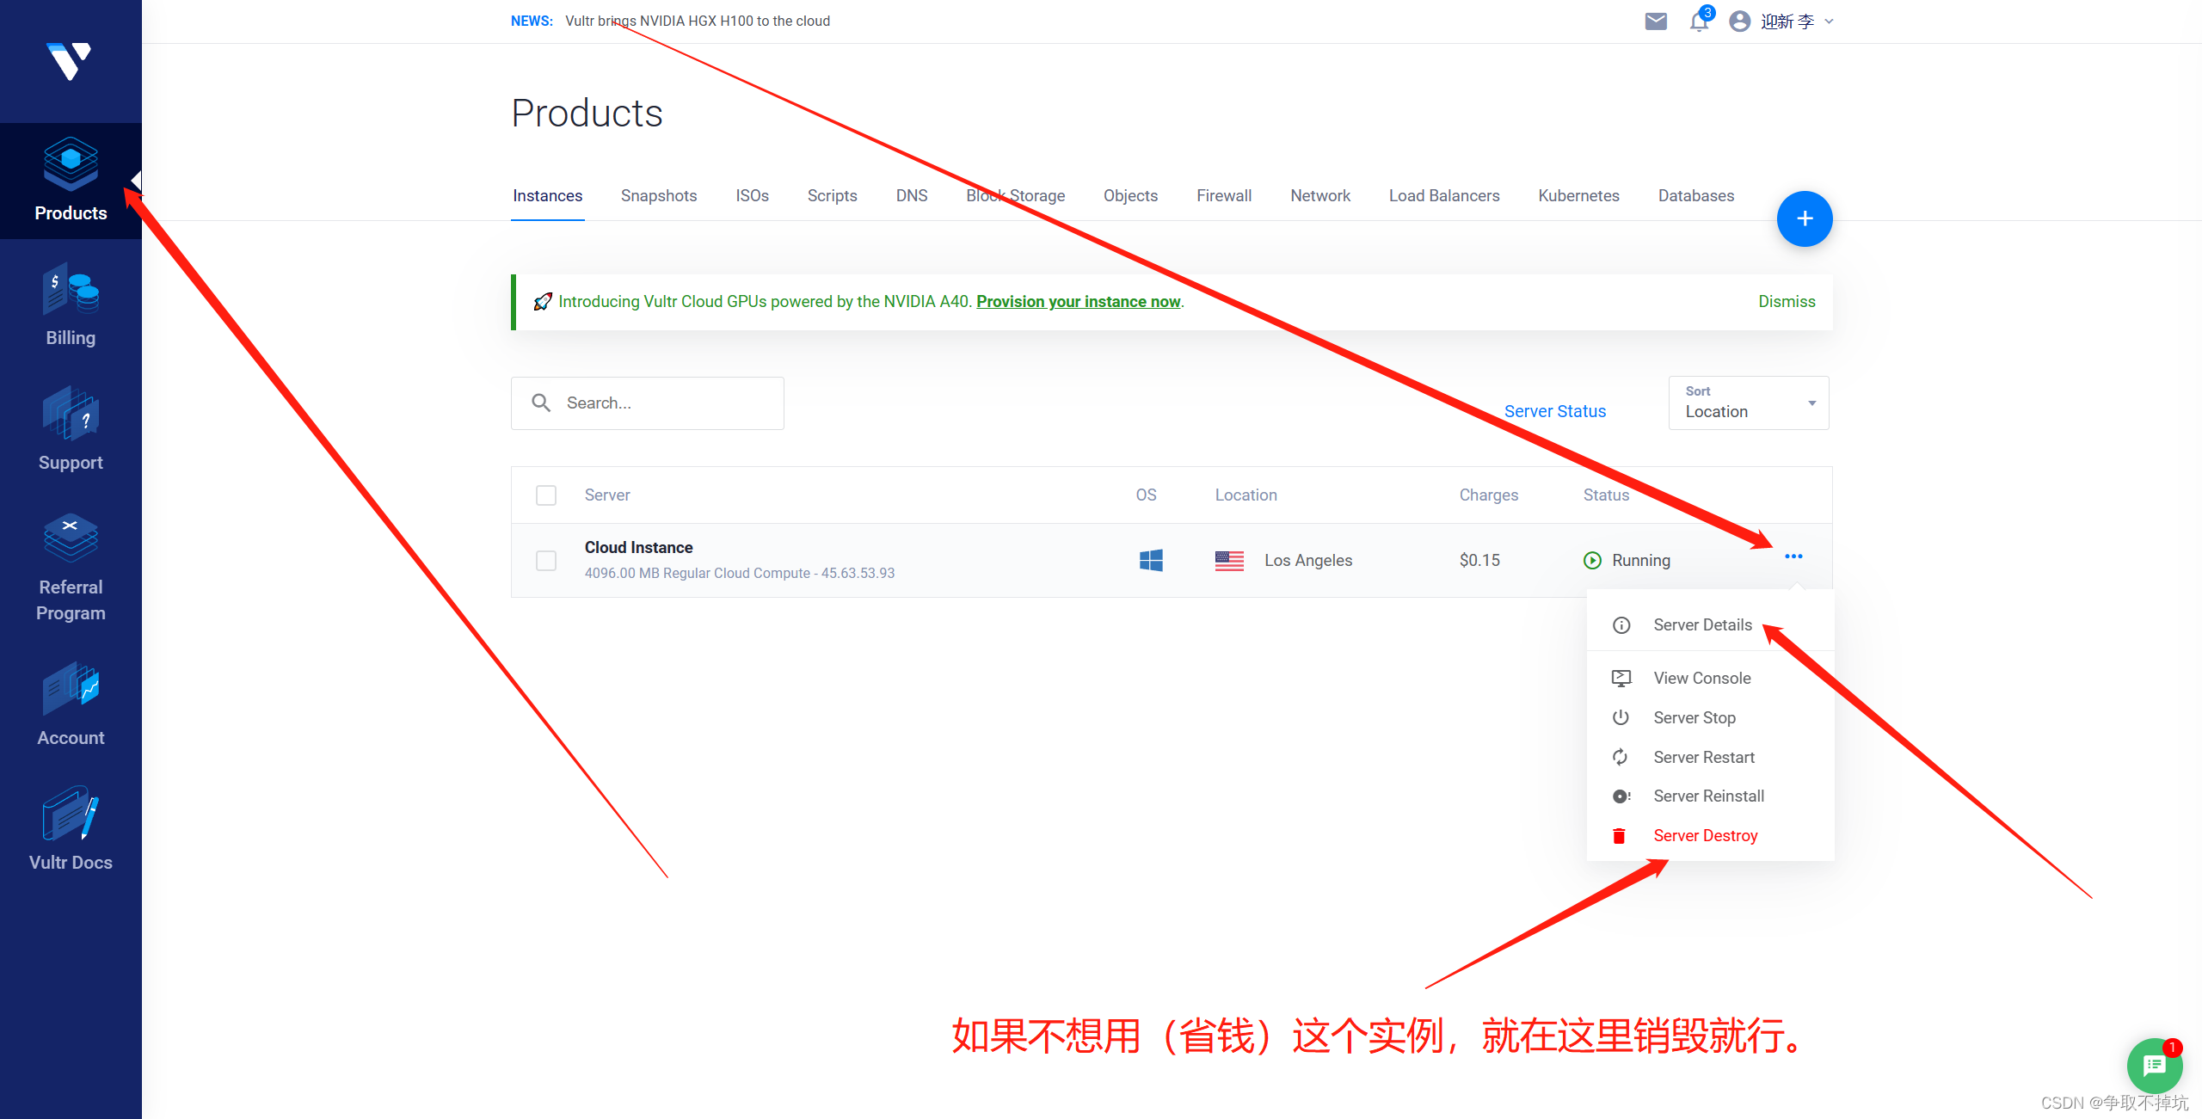
Task: Click the $0.15 charges value
Action: (1479, 561)
